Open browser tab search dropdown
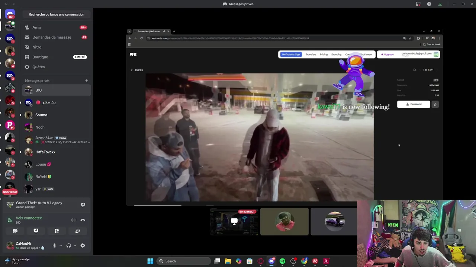 pyautogui.click(x=129, y=31)
